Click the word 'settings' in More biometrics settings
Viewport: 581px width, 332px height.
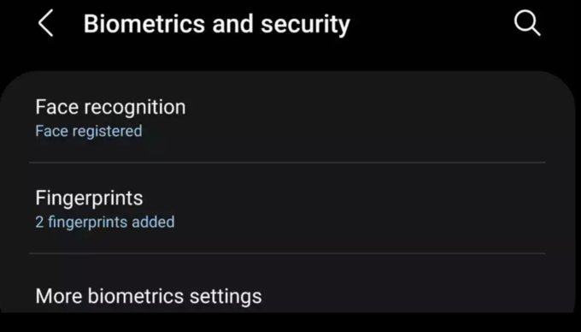226,296
